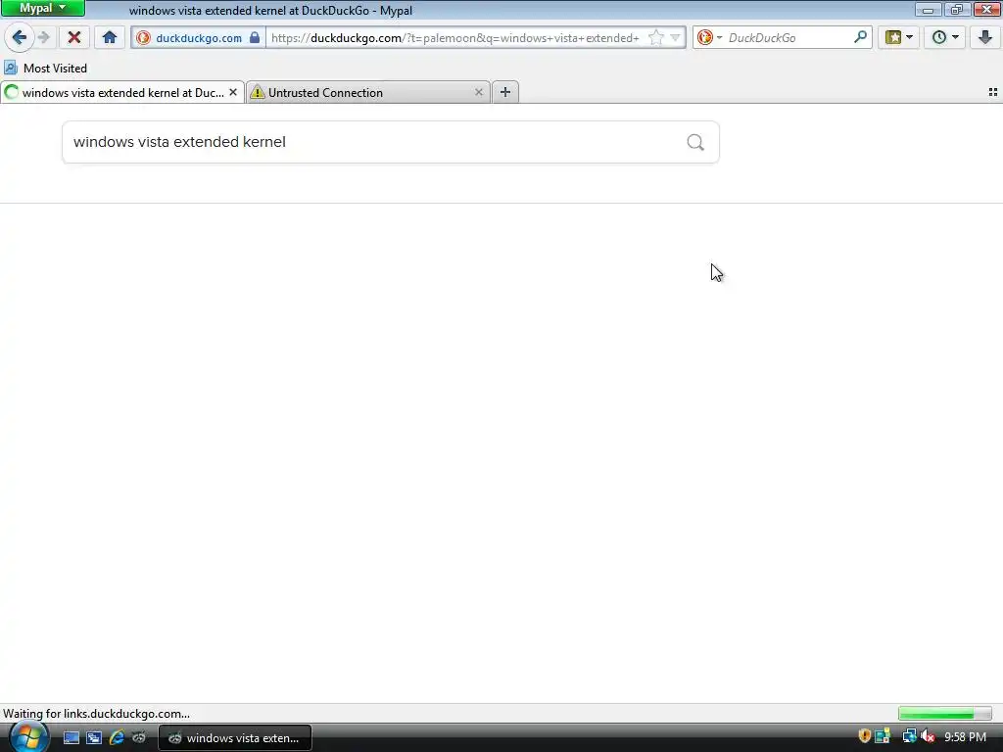Expand the bookmarks button dropdown arrow

tap(910, 38)
